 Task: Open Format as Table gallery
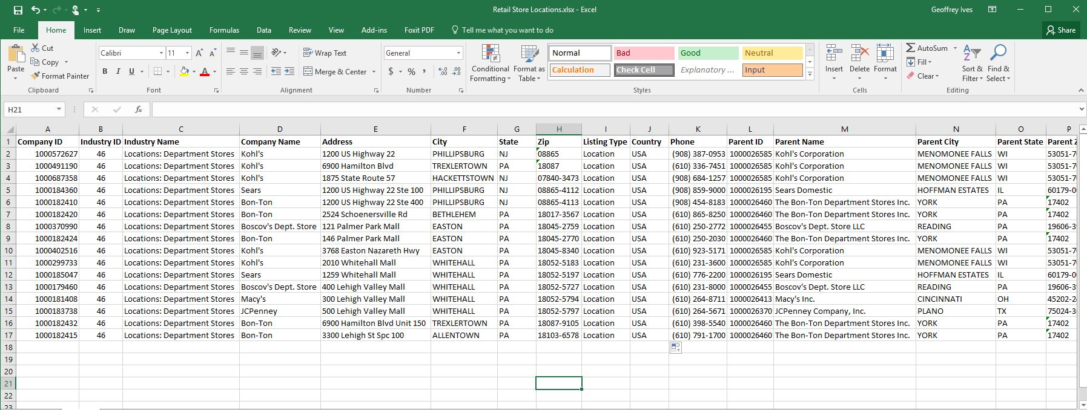pyautogui.click(x=529, y=63)
